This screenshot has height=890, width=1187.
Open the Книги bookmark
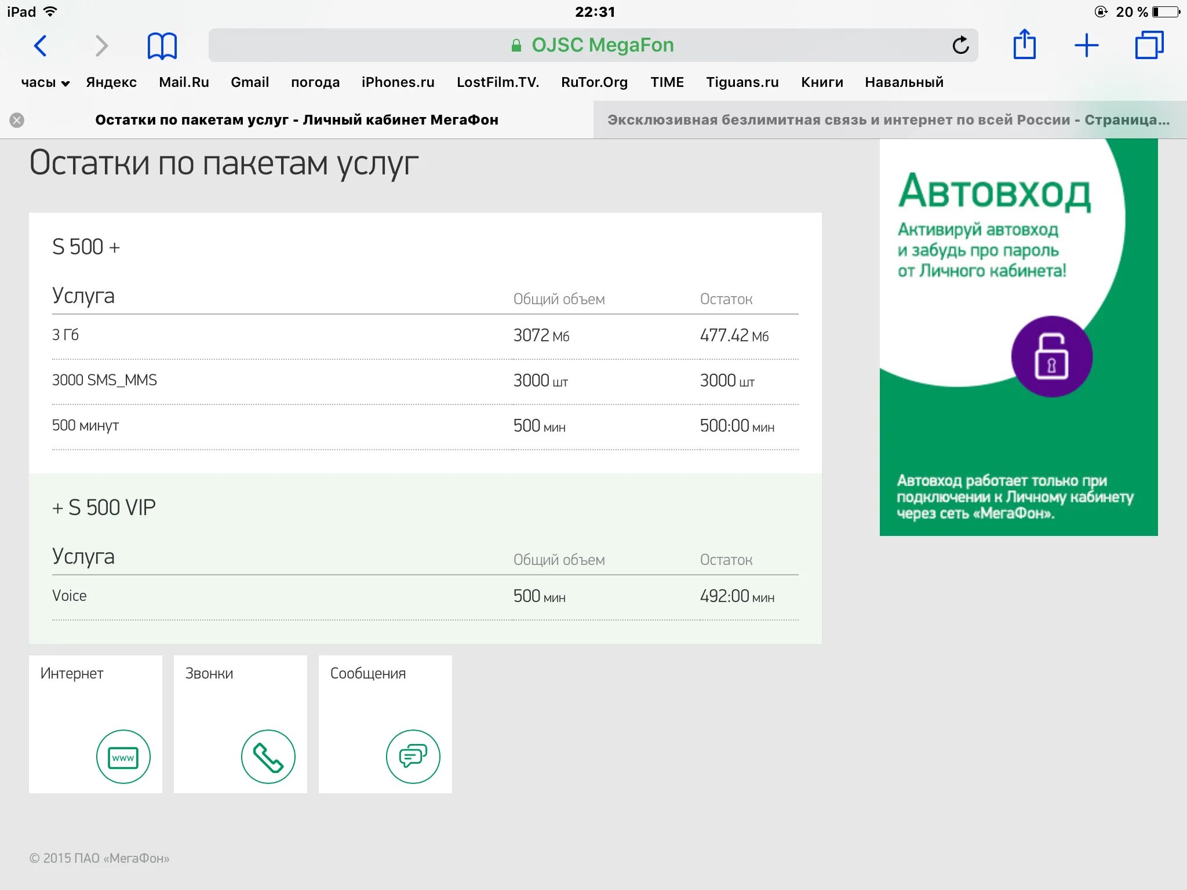pos(822,82)
